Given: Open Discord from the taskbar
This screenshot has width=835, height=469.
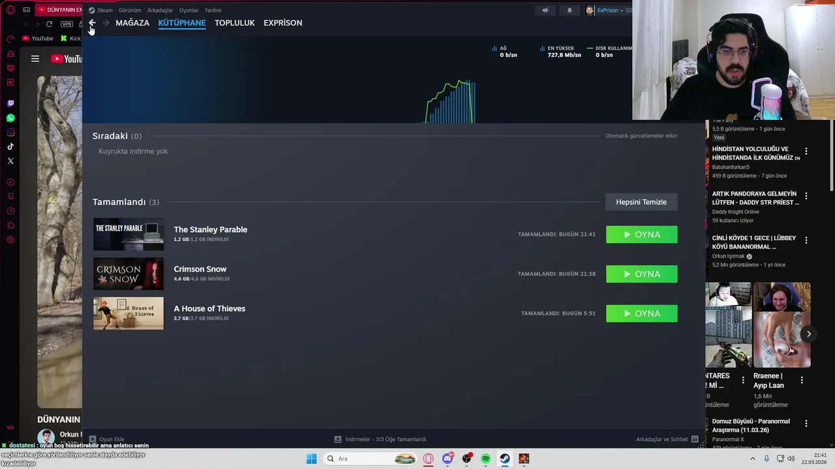Looking at the screenshot, I should pos(448,459).
